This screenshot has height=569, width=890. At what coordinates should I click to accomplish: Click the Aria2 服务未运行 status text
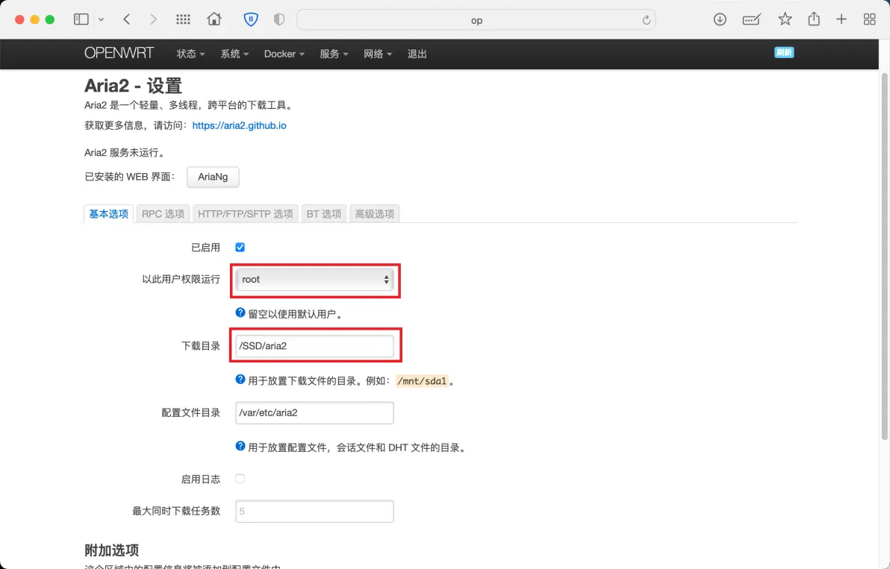(x=125, y=152)
